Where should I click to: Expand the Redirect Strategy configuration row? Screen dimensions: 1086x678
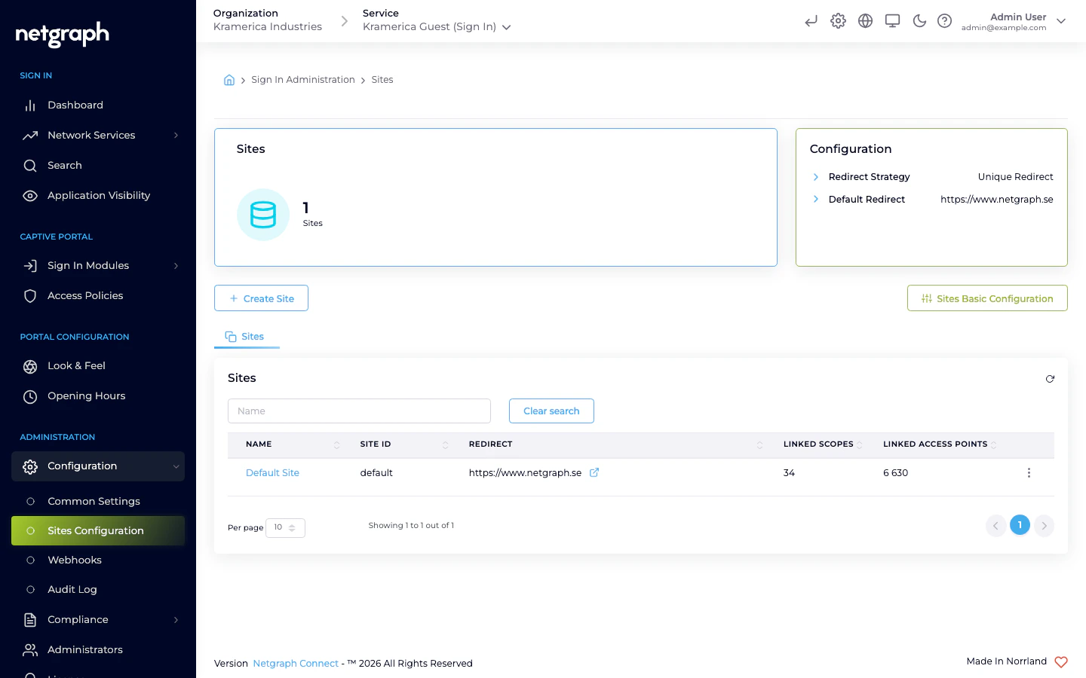click(816, 177)
